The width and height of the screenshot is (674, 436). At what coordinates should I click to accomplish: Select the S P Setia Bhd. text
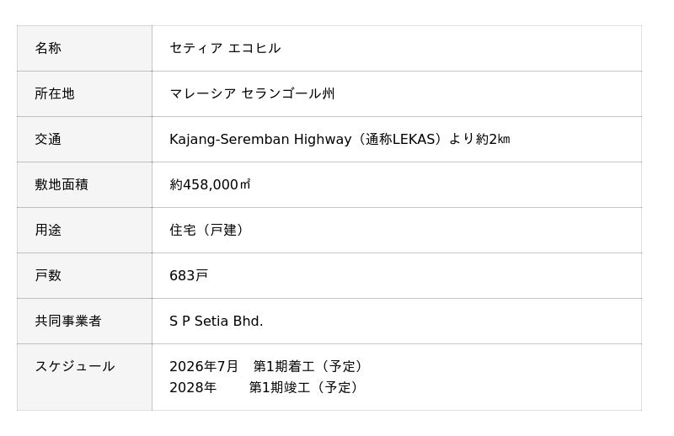coord(217,321)
